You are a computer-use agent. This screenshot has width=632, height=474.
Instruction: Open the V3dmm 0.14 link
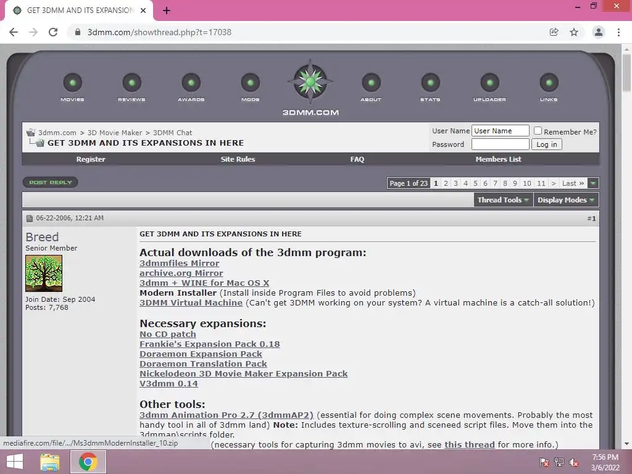click(168, 384)
